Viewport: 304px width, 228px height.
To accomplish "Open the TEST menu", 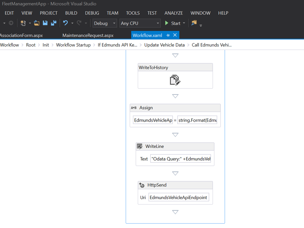I will [152, 13].
